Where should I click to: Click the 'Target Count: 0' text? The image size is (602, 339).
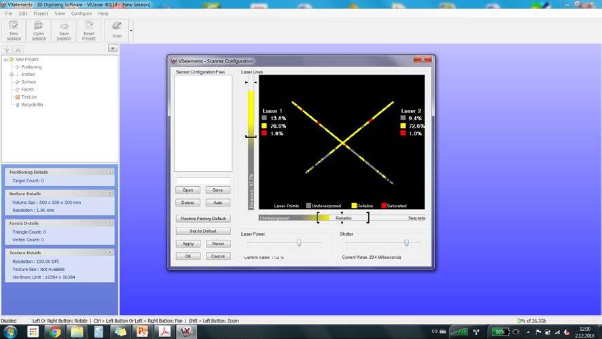[x=28, y=181]
